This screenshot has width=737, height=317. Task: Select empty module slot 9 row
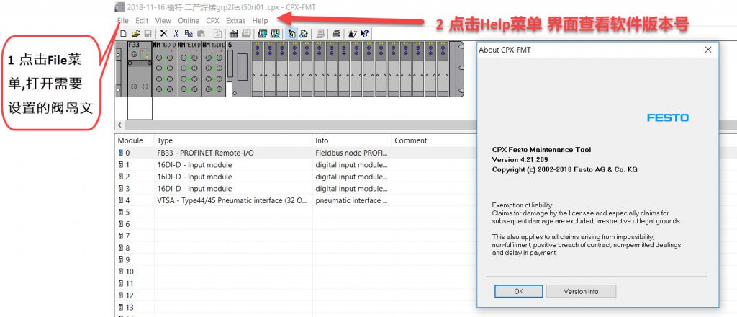tap(296, 259)
